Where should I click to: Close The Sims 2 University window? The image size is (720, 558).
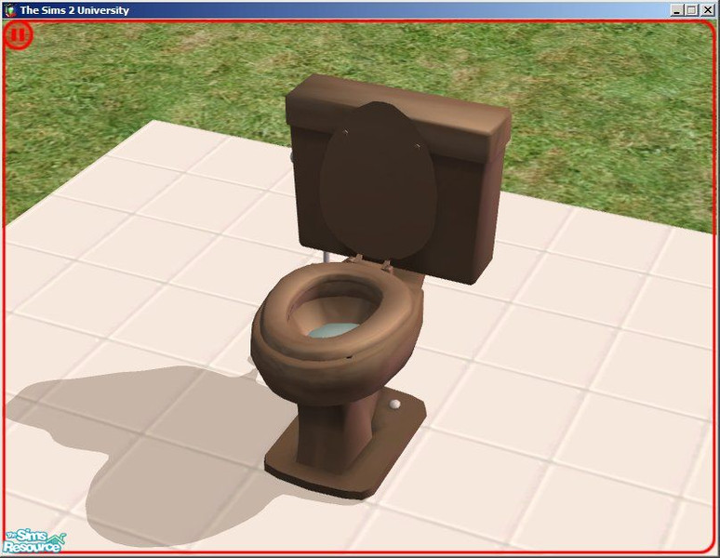pyautogui.click(x=708, y=10)
